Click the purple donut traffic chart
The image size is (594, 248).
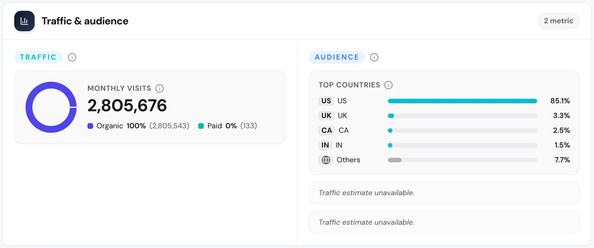point(51,107)
